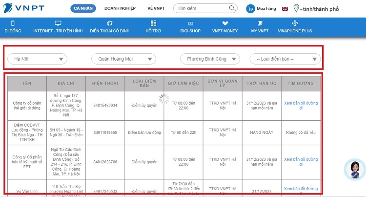
Task: View map for Công ty cổ phần thế giới di động
Action: click(301, 106)
